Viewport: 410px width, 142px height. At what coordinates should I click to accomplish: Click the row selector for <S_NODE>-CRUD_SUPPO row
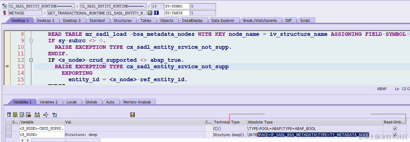coord(9,128)
